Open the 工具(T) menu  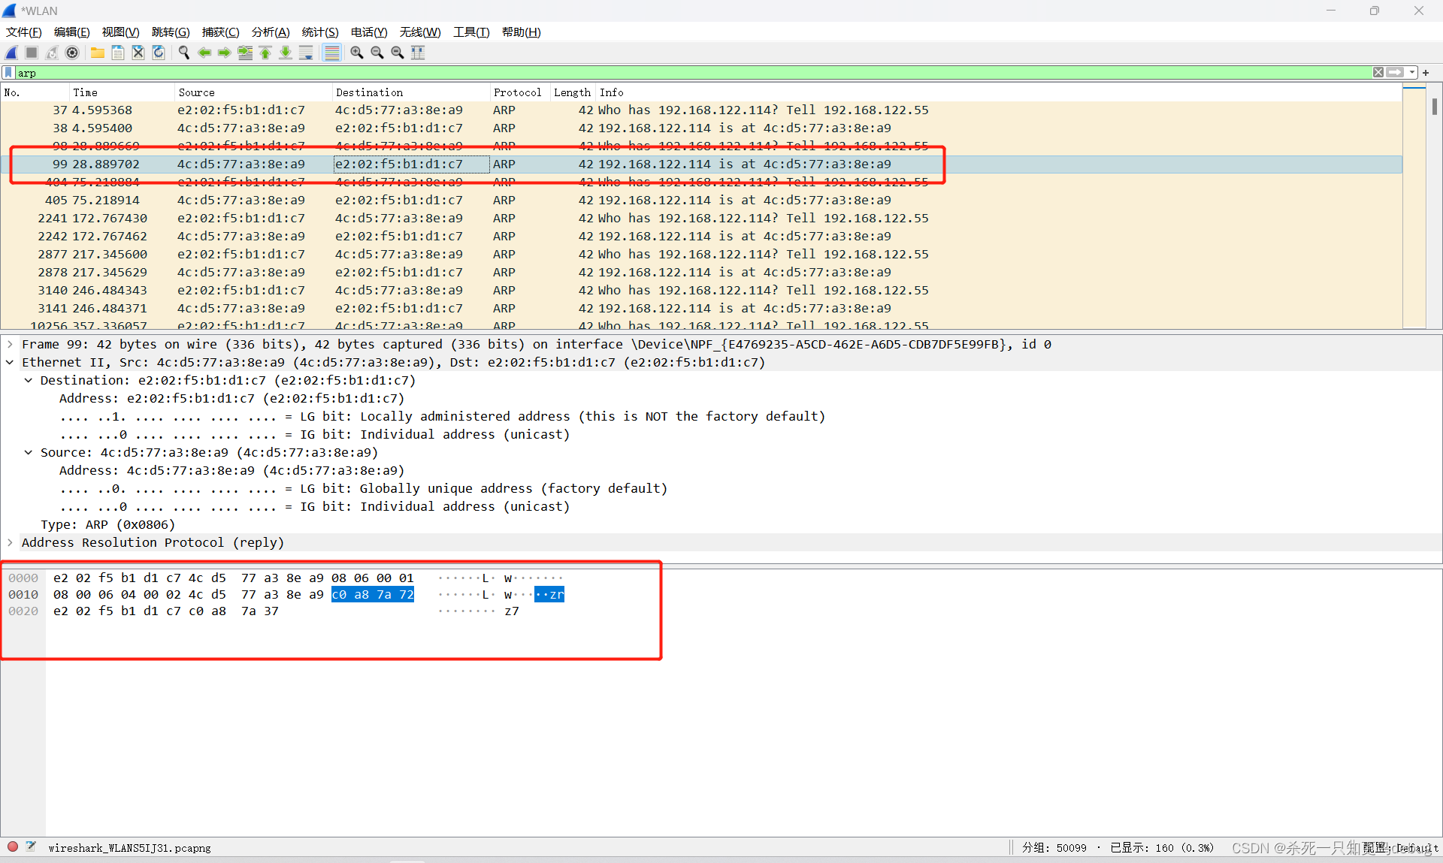click(x=471, y=32)
